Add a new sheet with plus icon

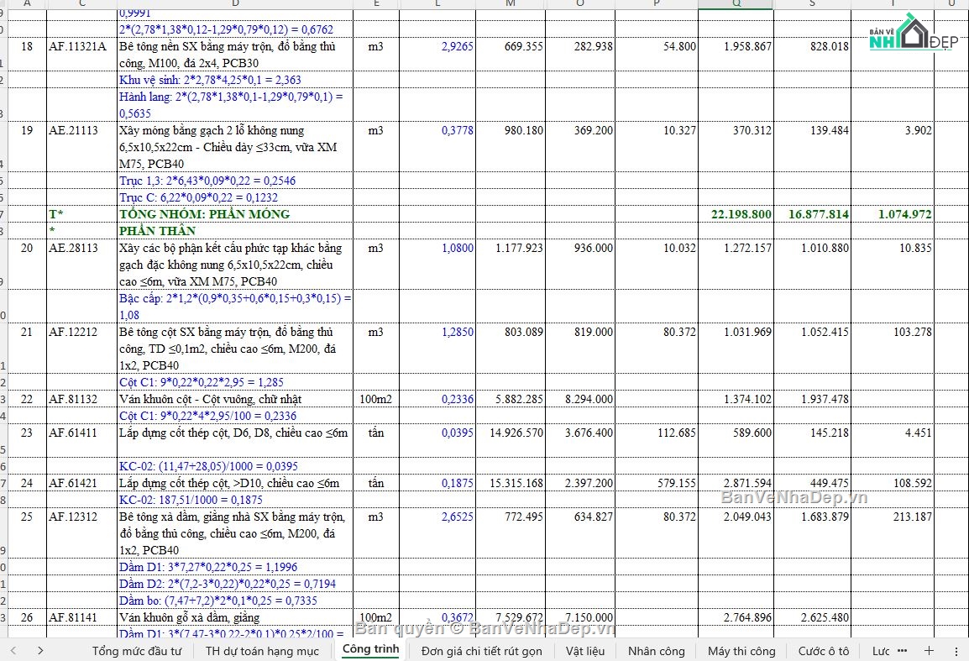(x=929, y=650)
